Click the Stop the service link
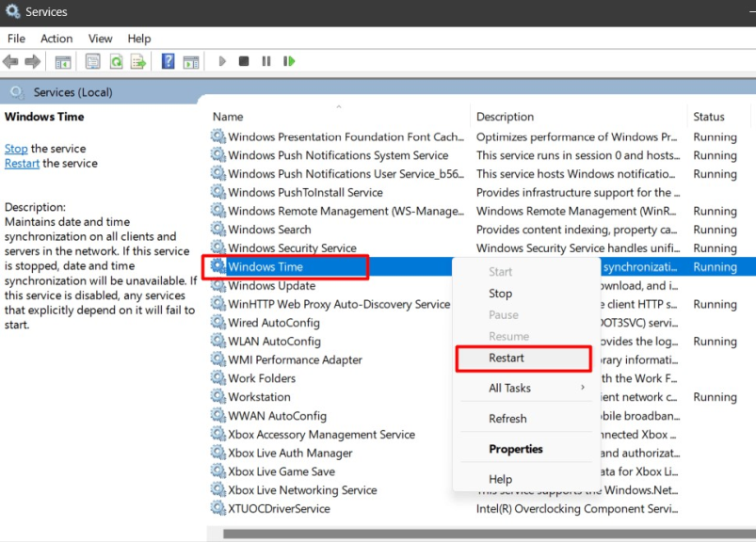This screenshot has height=542, width=756. pyautogui.click(x=16, y=149)
